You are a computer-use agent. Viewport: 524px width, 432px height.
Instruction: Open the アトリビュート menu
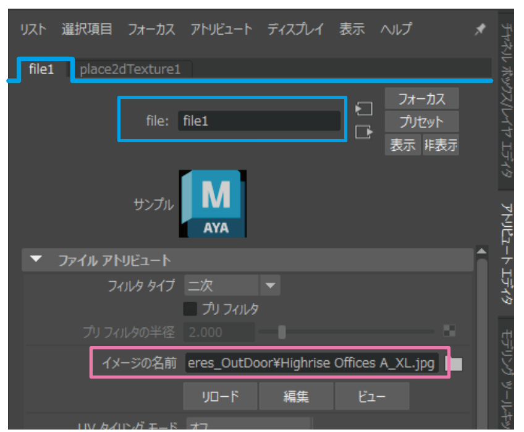[x=221, y=30]
